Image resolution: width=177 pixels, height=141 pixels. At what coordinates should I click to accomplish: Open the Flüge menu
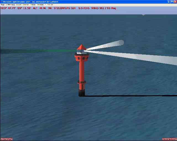[2, 5]
